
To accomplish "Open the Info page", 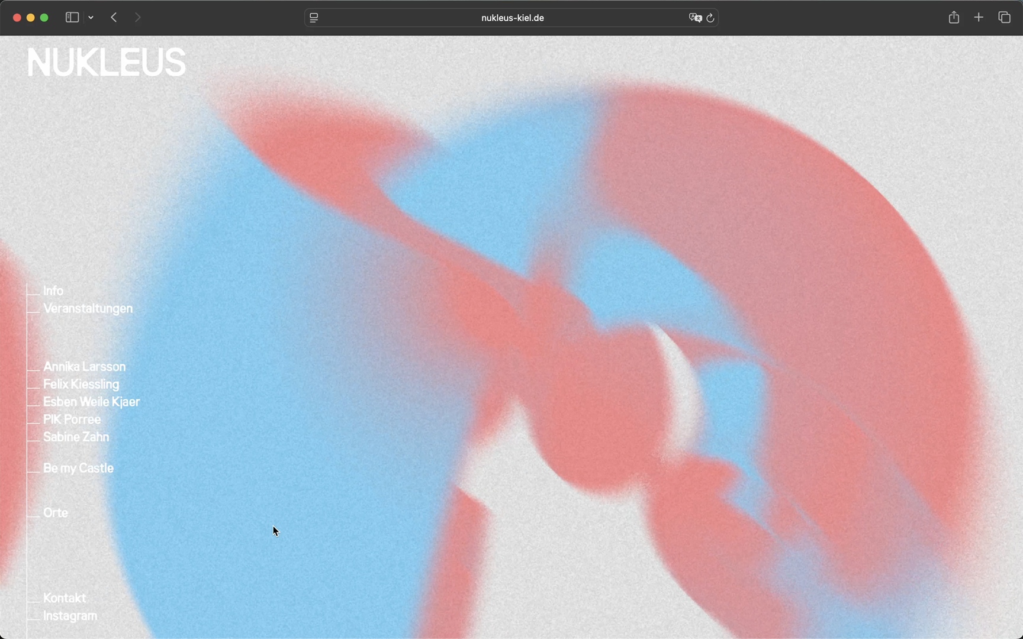I will [x=53, y=291].
